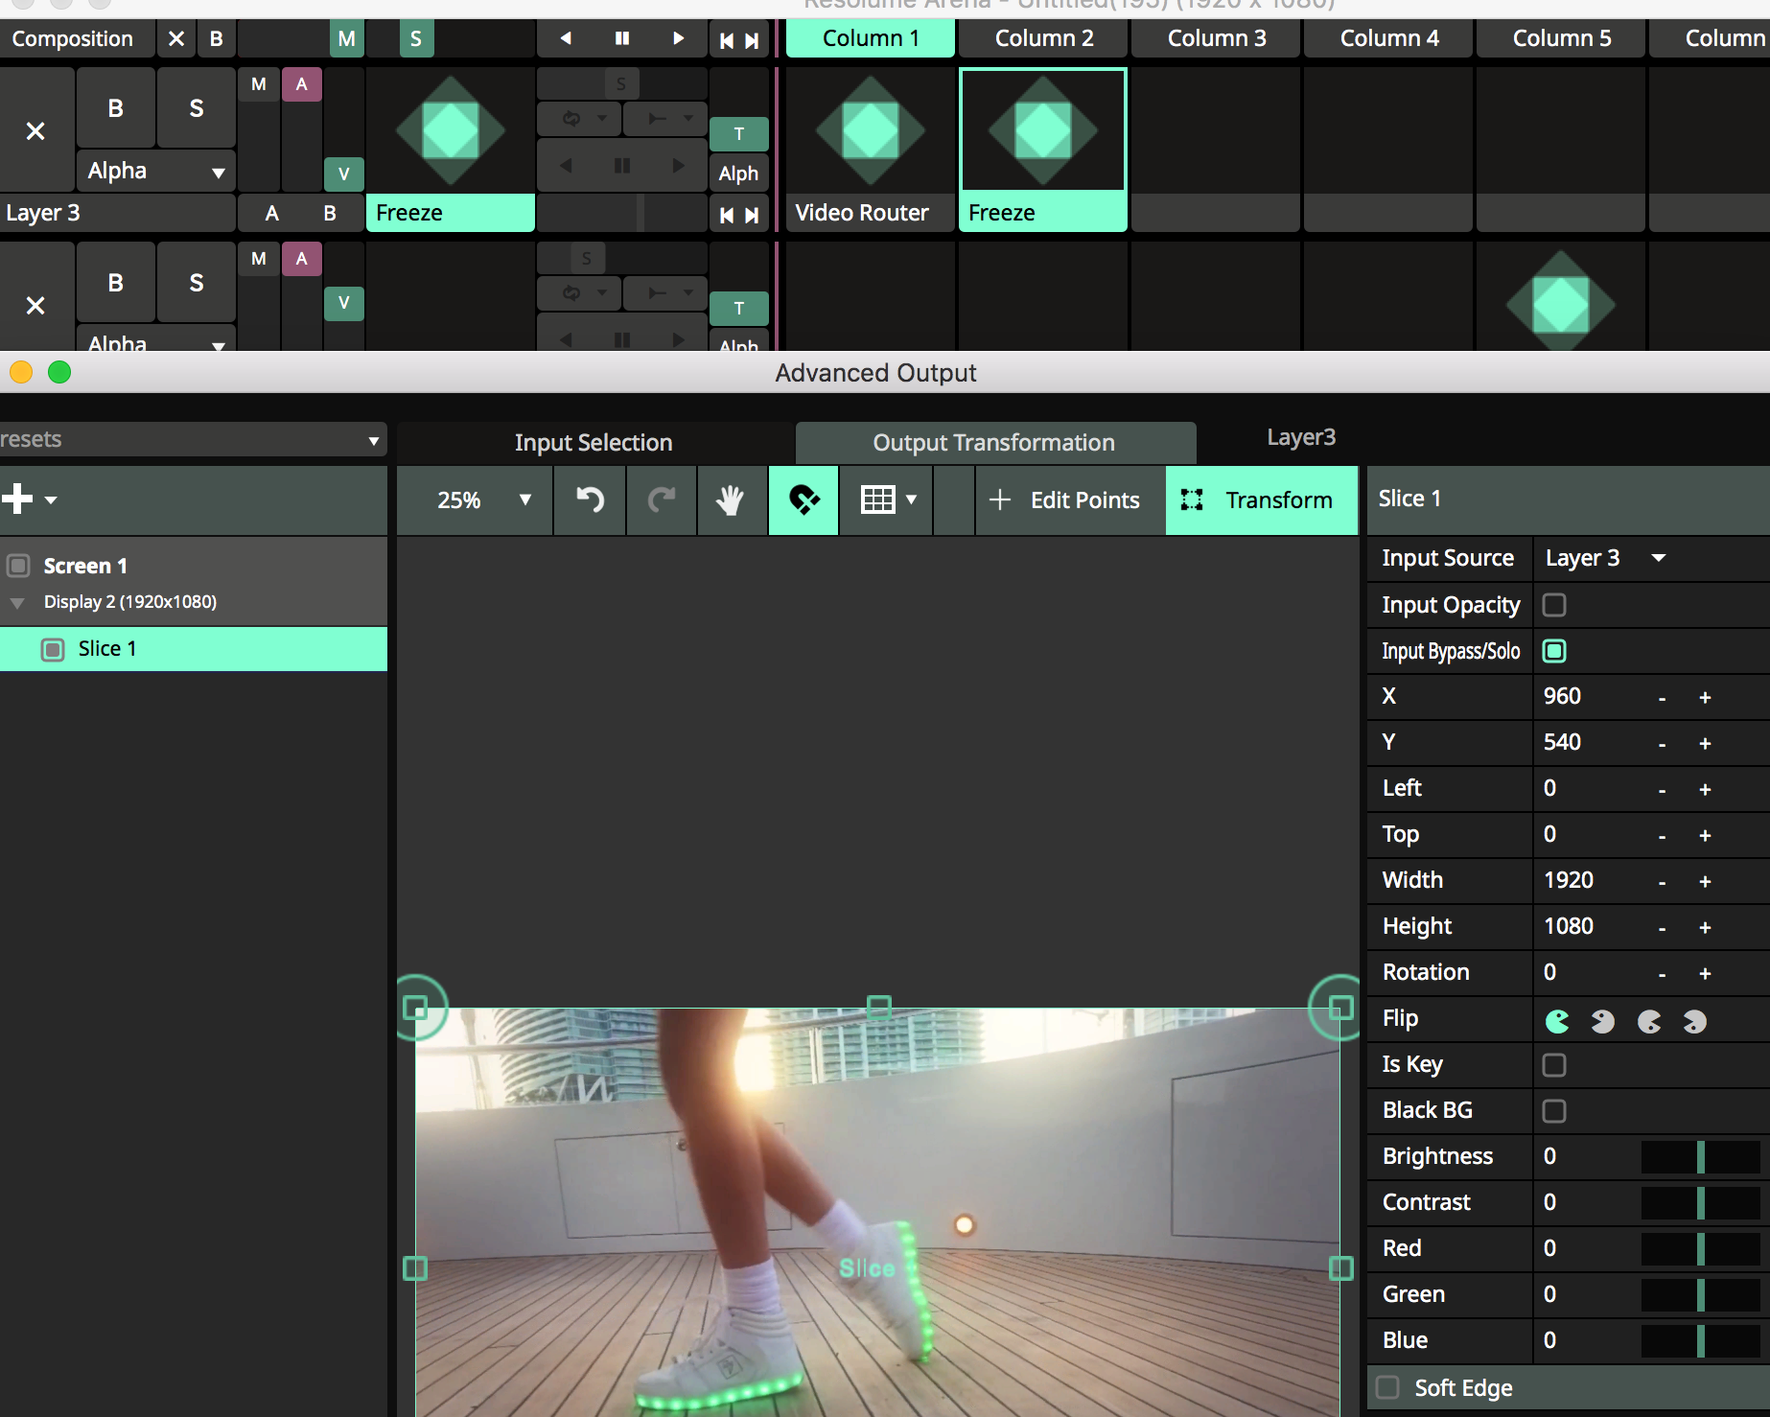The image size is (1770, 1417).
Task: Click the undo arrow in Advanced Output toolbar
Action: 590,499
